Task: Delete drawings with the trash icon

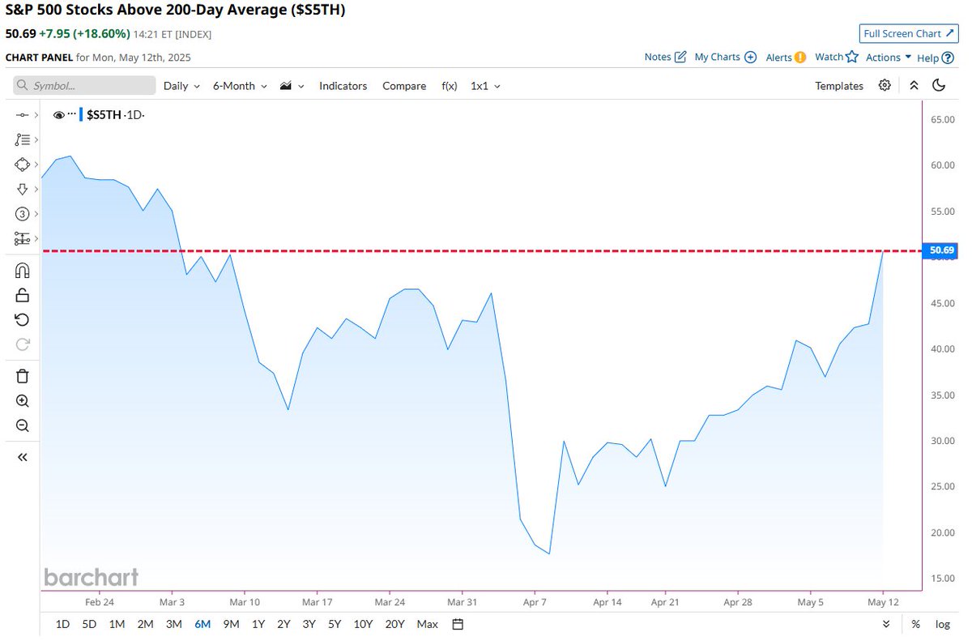Action: pos(22,376)
